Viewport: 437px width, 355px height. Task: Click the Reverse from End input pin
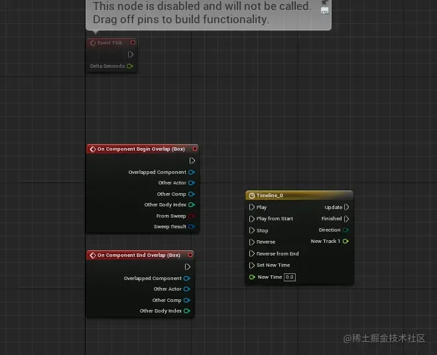point(252,253)
